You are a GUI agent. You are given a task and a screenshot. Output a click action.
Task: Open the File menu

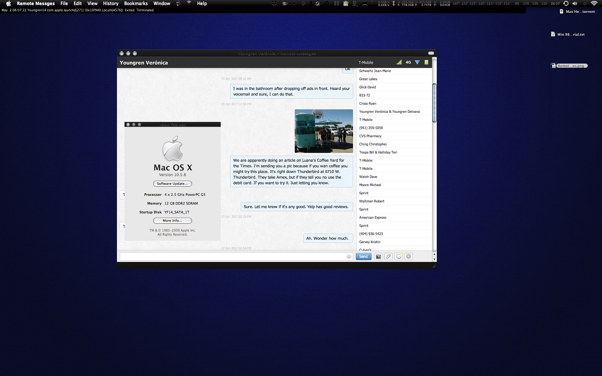[x=64, y=3]
